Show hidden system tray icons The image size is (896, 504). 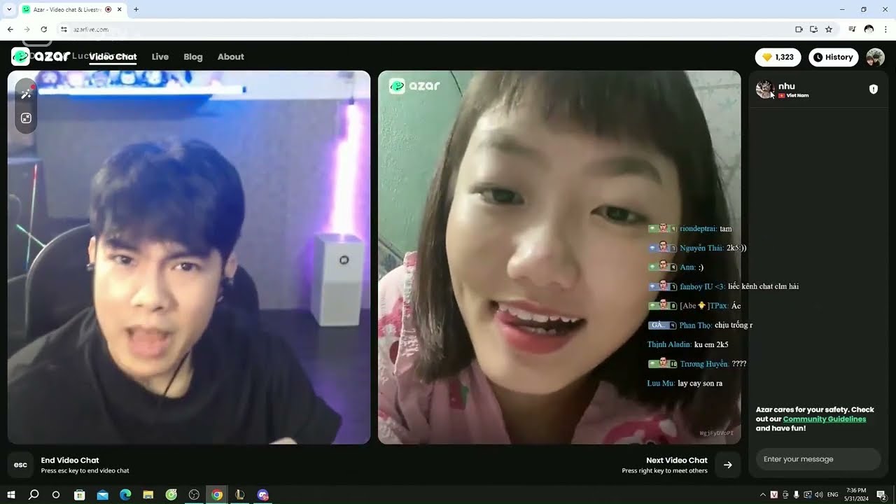(762, 495)
